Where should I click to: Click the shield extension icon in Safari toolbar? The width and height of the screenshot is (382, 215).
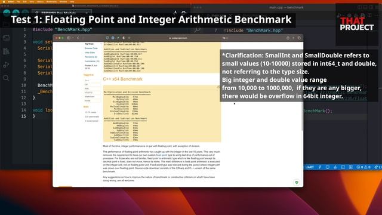(x=107, y=38)
